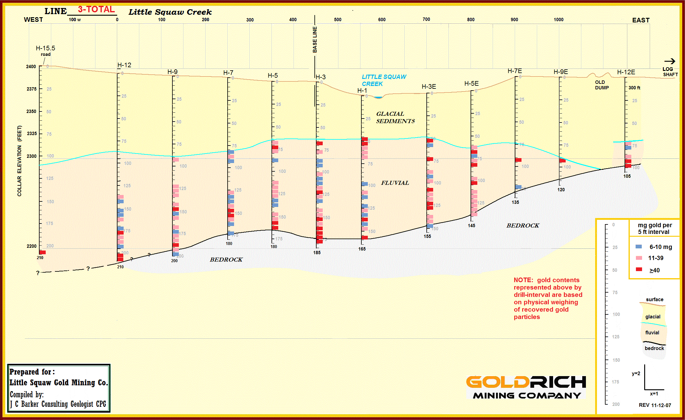Click the Goldrich Mining Company logo
685x420 pixels.
[526, 387]
